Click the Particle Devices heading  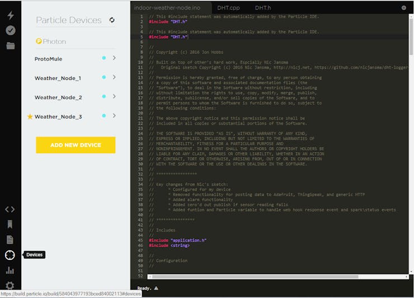(69, 20)
